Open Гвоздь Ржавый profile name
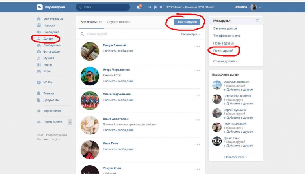The width and height of the screenshot is (305, 174). (114, 45)
